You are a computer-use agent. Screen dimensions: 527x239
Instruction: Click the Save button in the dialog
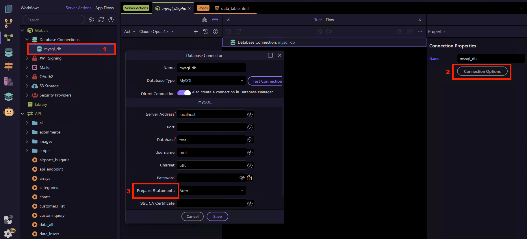click(217, 216)
